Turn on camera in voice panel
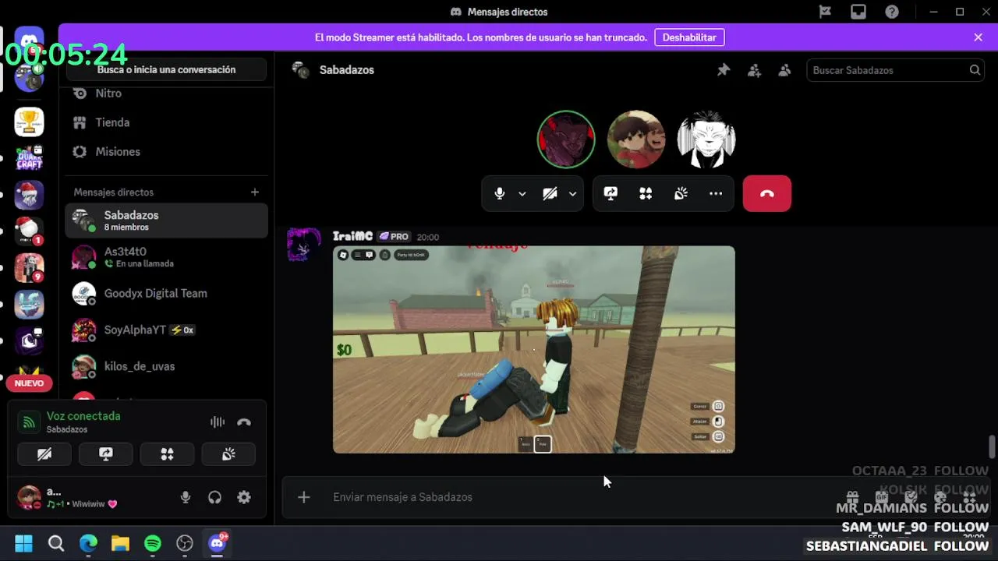The width and height of the screenshot is (998, 561). (44, 454)
